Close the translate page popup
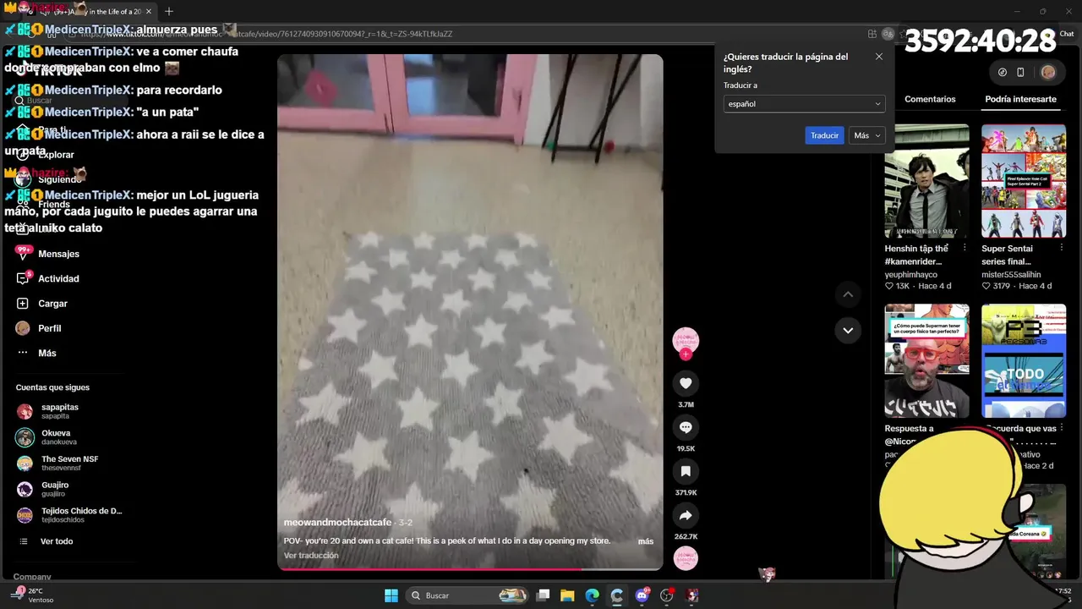Viewport: 1082px width, 609px height. (879, 57)
